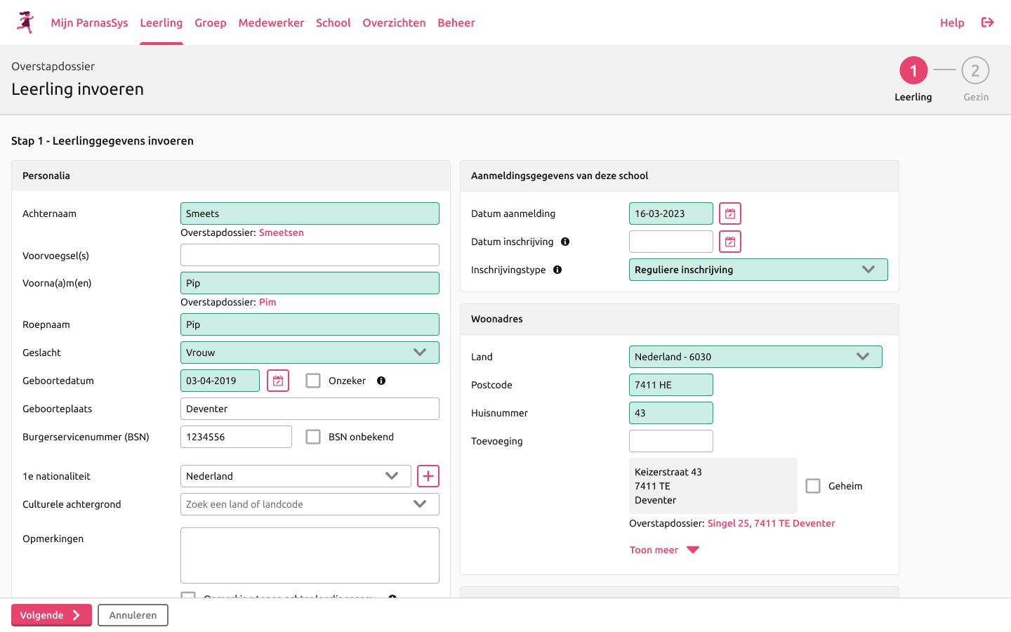Click the Volgende button
This screenshot has height=632, width=1011.
click(x=51, y=615)
